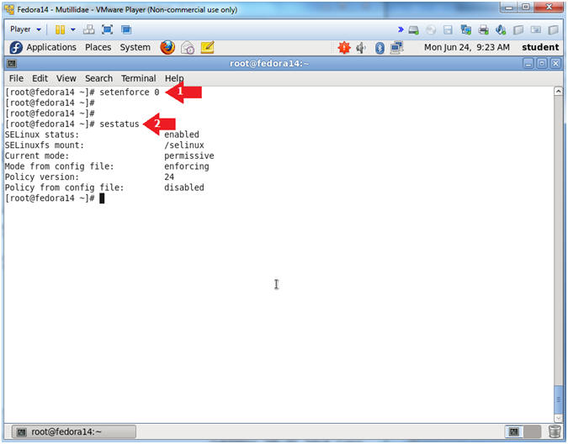Launch the Evolution mail launcher in the panel

(188, 48)
